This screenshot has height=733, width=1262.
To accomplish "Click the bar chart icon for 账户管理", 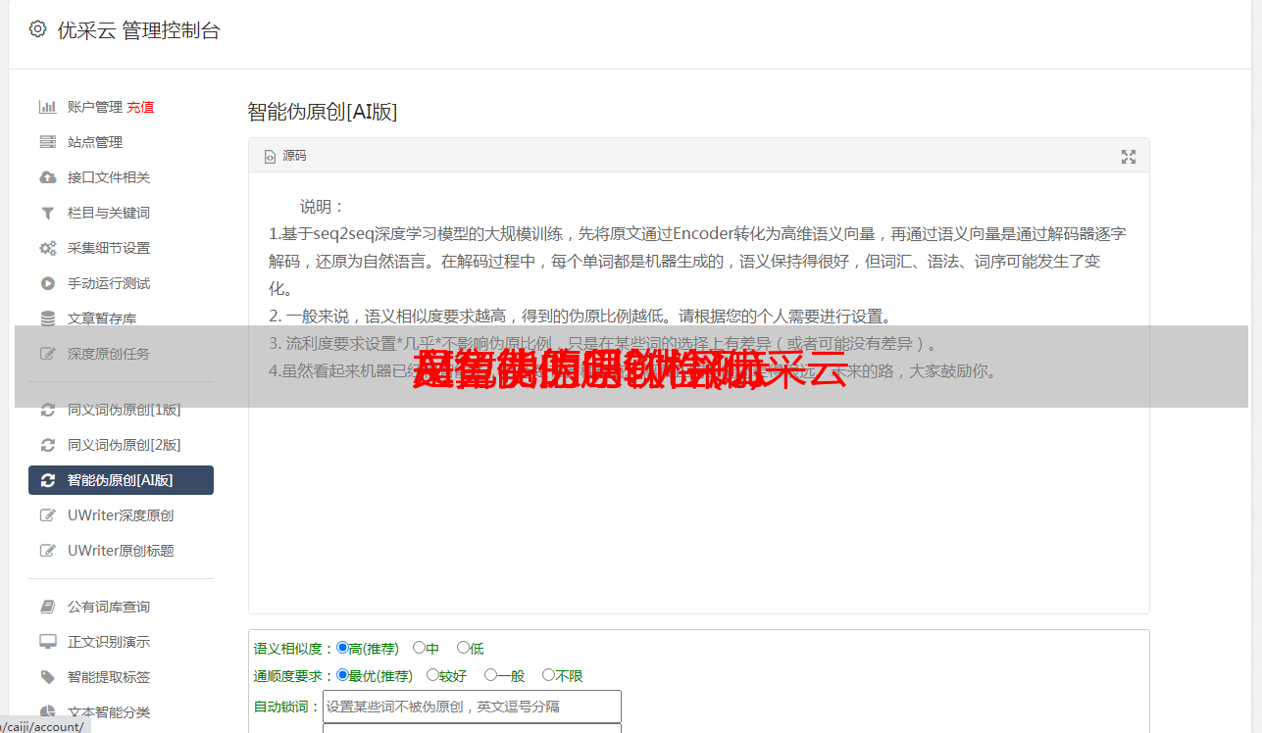I will pos(47,107).
